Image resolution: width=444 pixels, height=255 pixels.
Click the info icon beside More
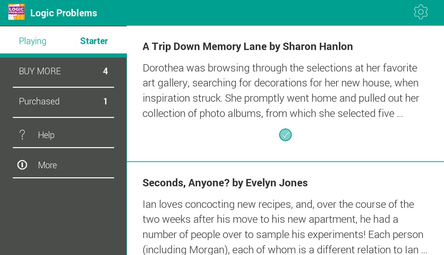coord(22,165)
